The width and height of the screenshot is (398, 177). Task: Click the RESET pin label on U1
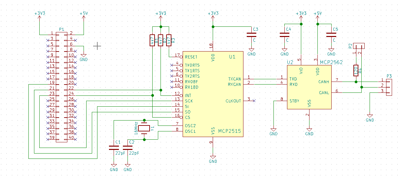[192, 57]
